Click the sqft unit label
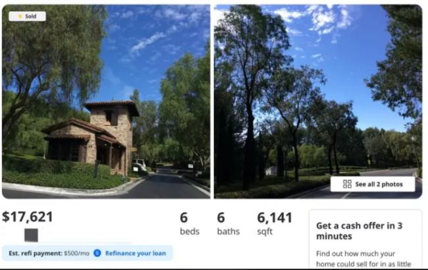The width and height of the screenshot is (428, 270). pos(265,232)
